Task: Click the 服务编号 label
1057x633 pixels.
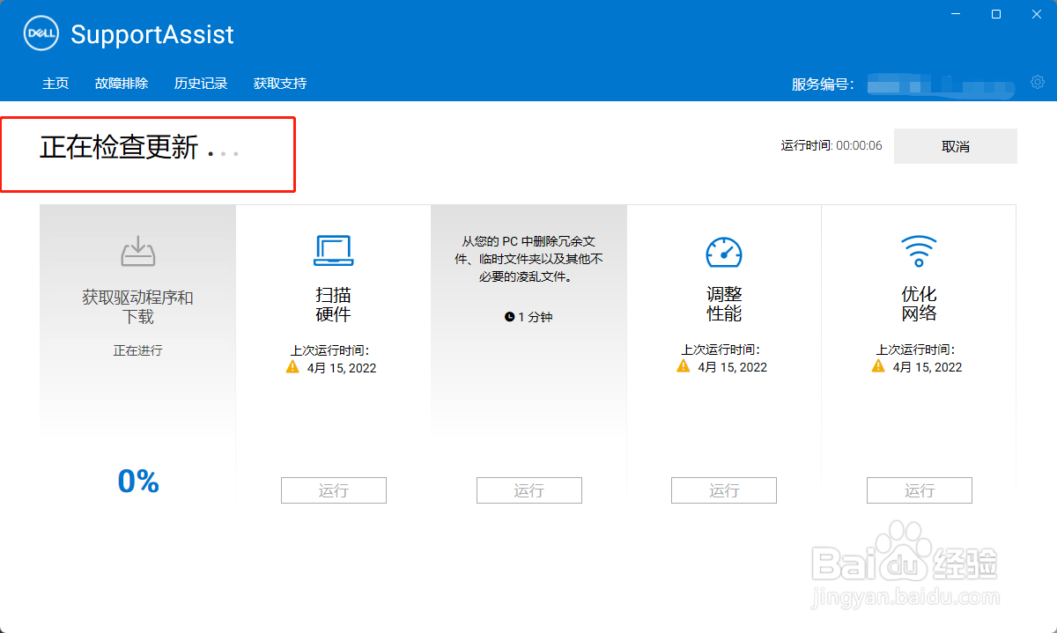Action: point(823,85)
